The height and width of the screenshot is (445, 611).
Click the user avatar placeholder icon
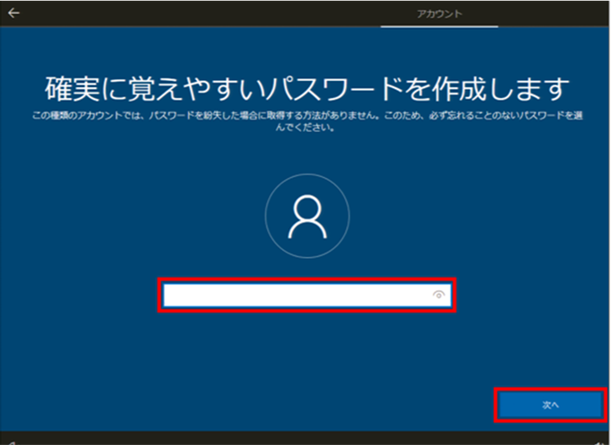click(x=307, y=216)
